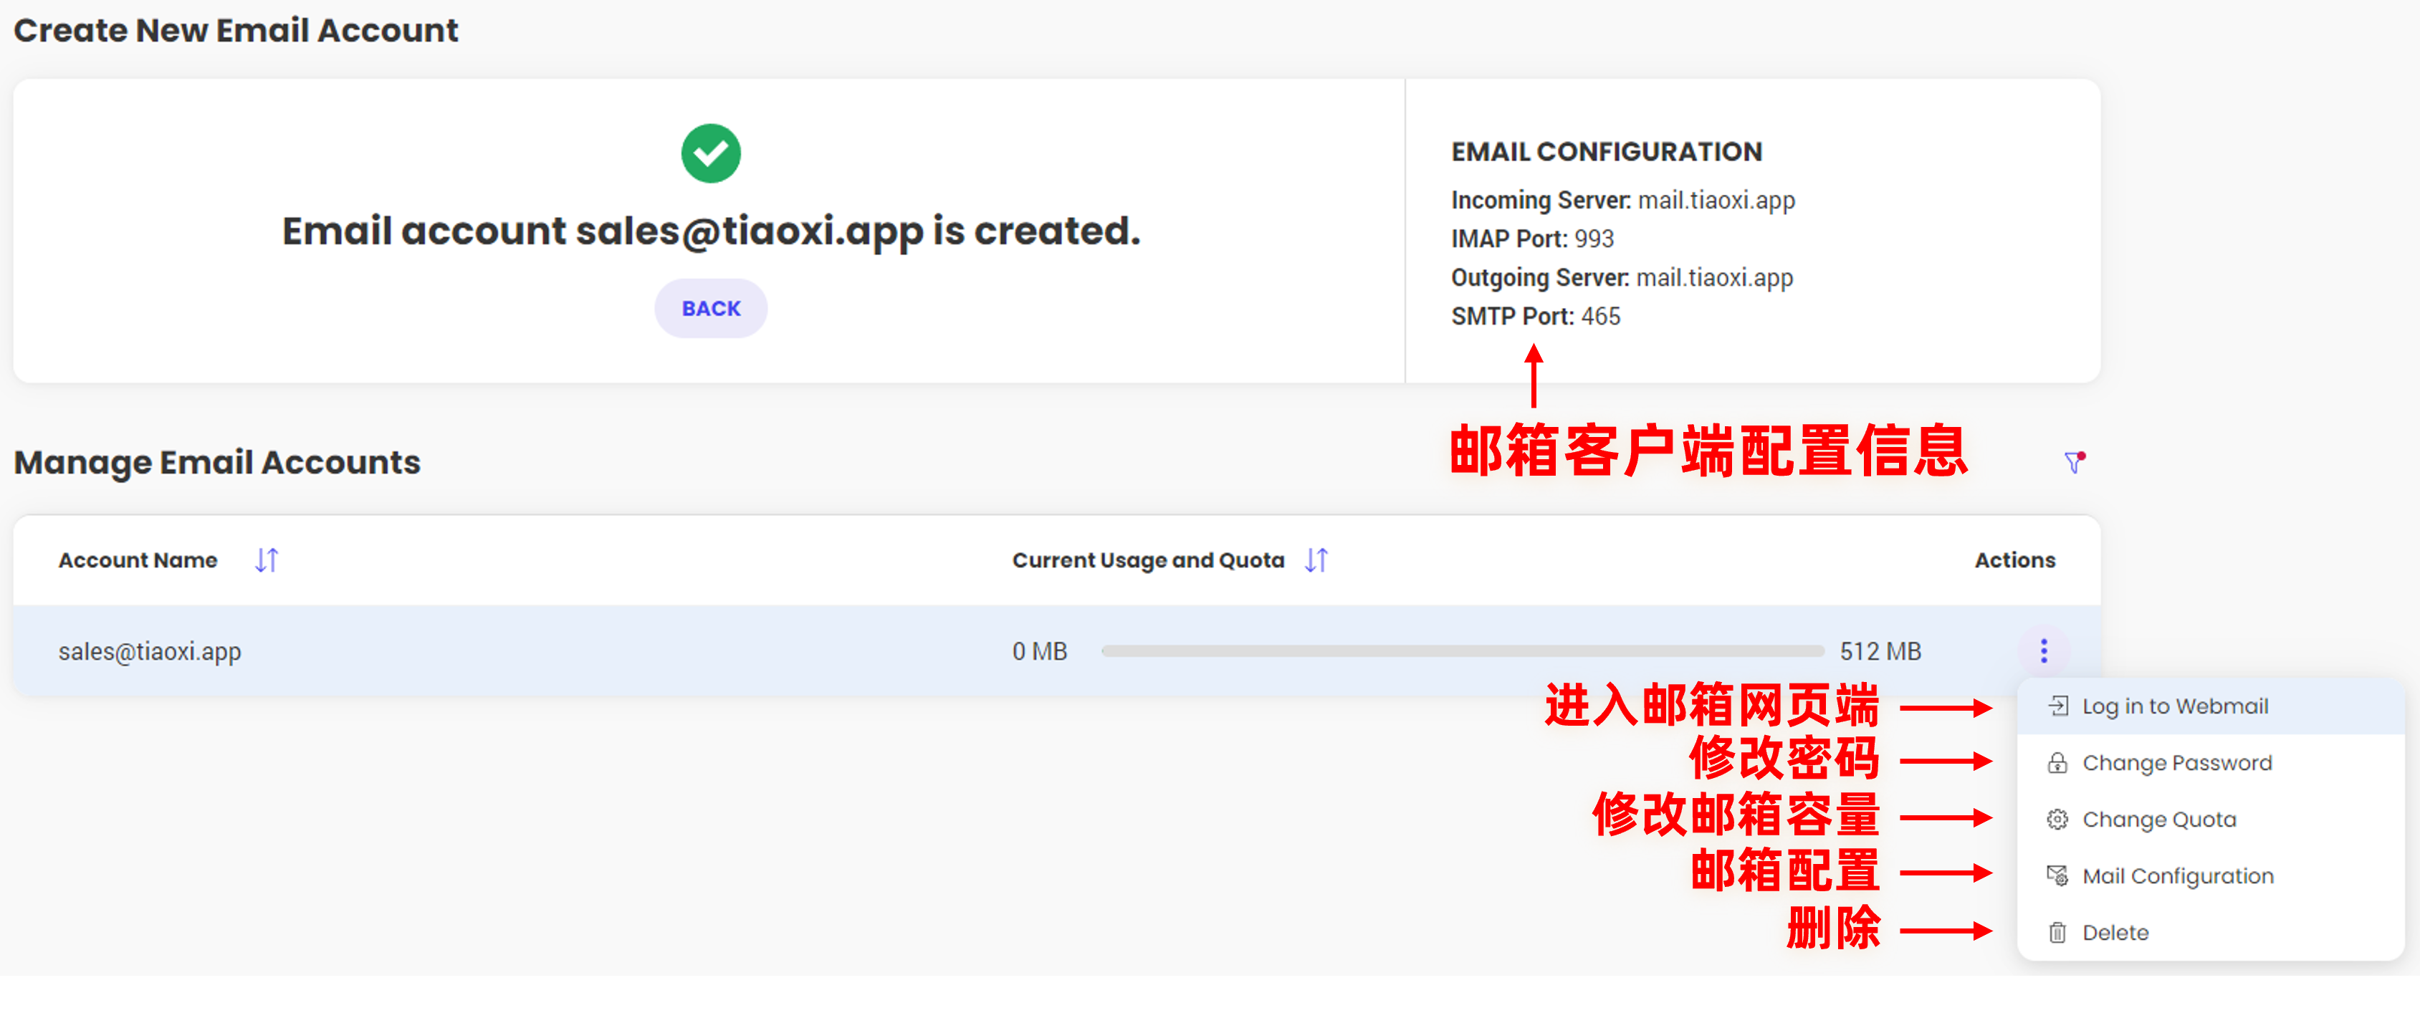
Task: Click the BACK button
Action: click(x=711, y=307)
